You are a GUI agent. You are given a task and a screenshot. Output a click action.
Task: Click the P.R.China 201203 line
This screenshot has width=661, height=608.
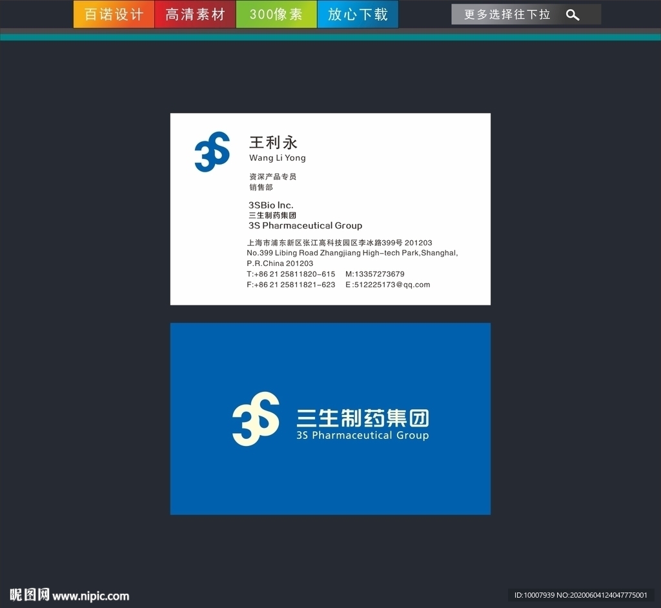coord(280,263)
